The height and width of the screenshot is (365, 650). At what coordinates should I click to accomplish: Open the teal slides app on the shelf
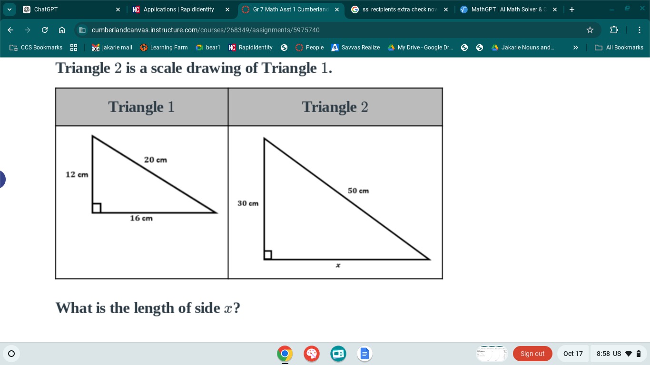point(338,354)
